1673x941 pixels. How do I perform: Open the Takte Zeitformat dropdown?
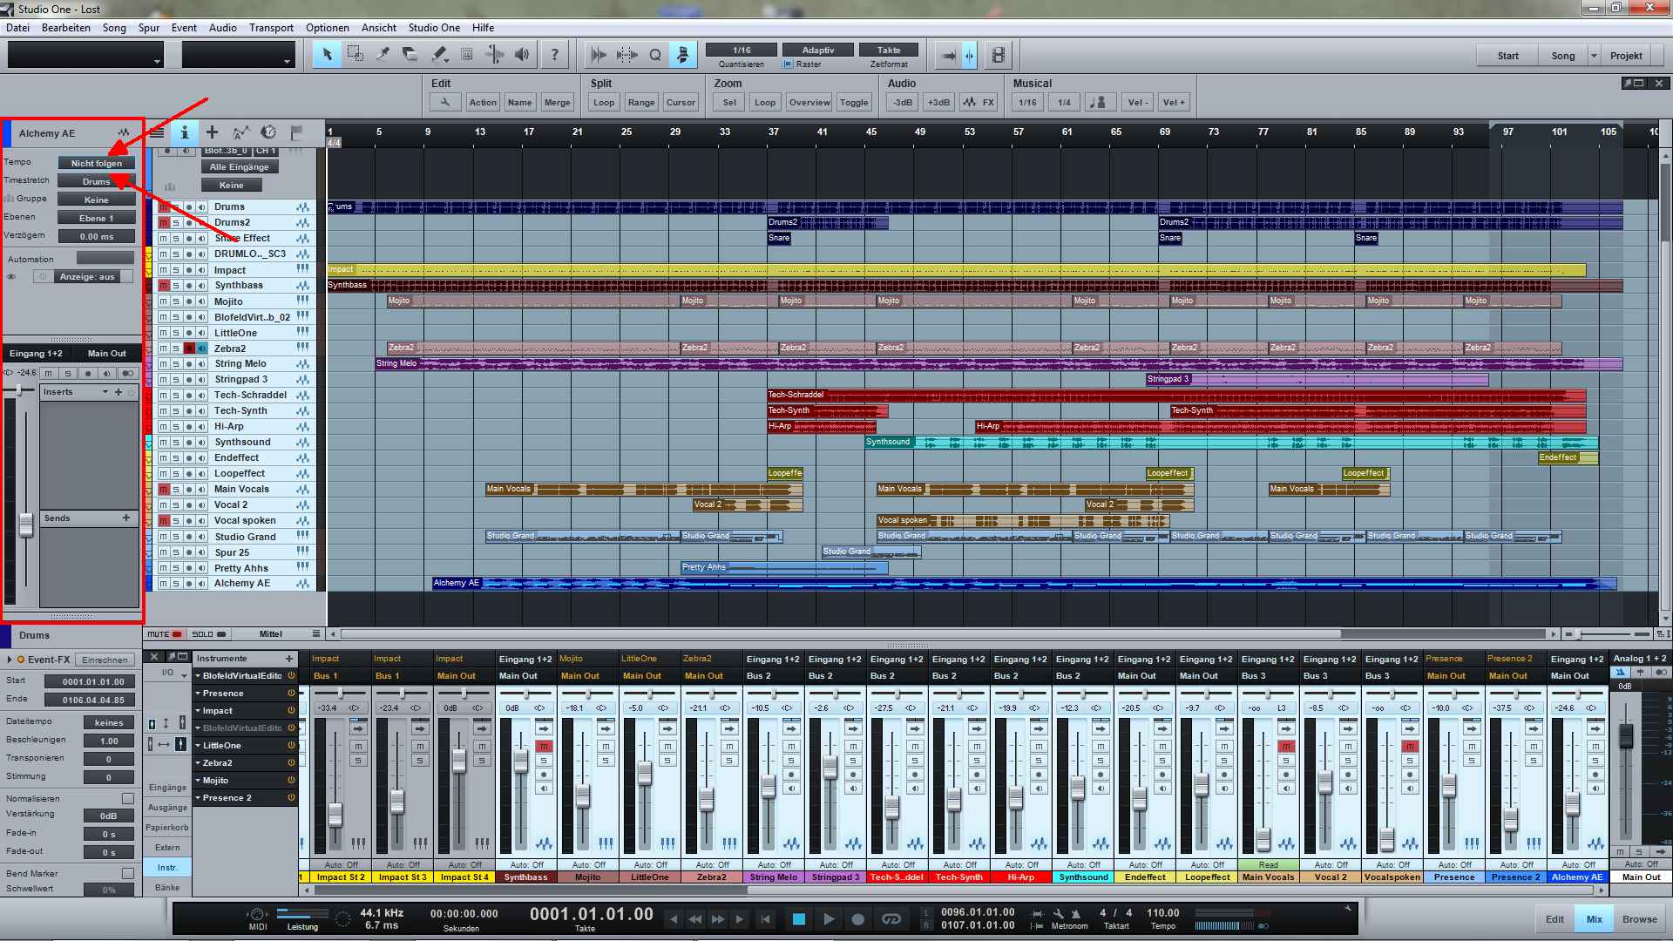(889, 50)
